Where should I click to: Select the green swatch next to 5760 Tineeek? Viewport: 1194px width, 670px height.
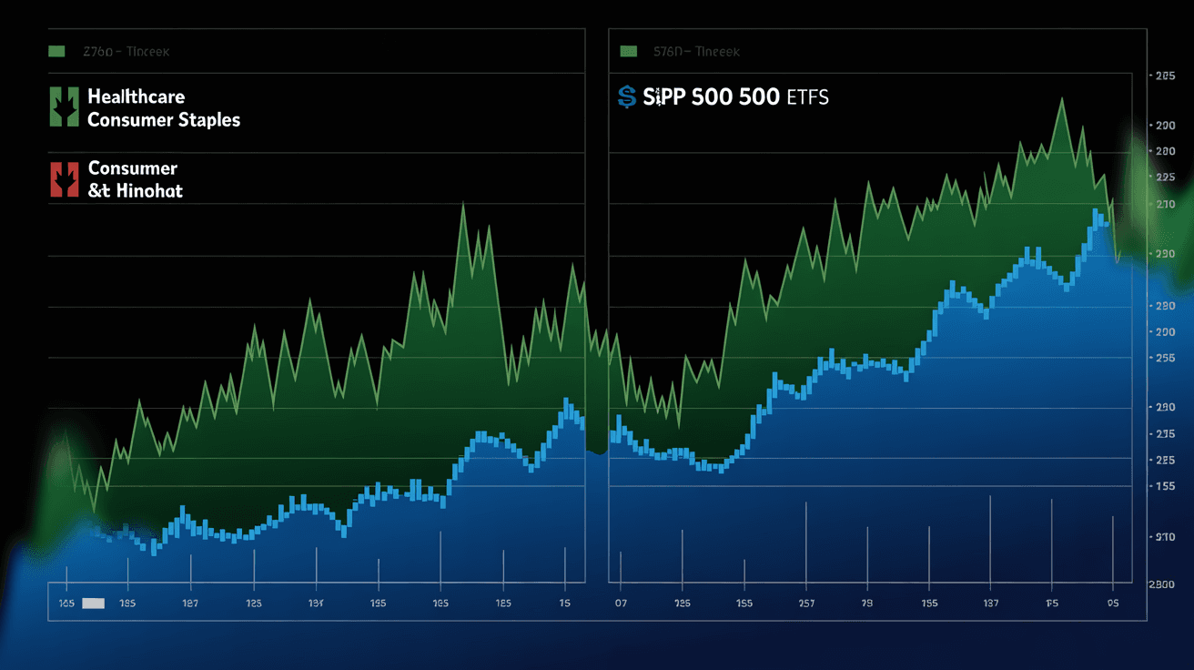(x=628, y=52)
